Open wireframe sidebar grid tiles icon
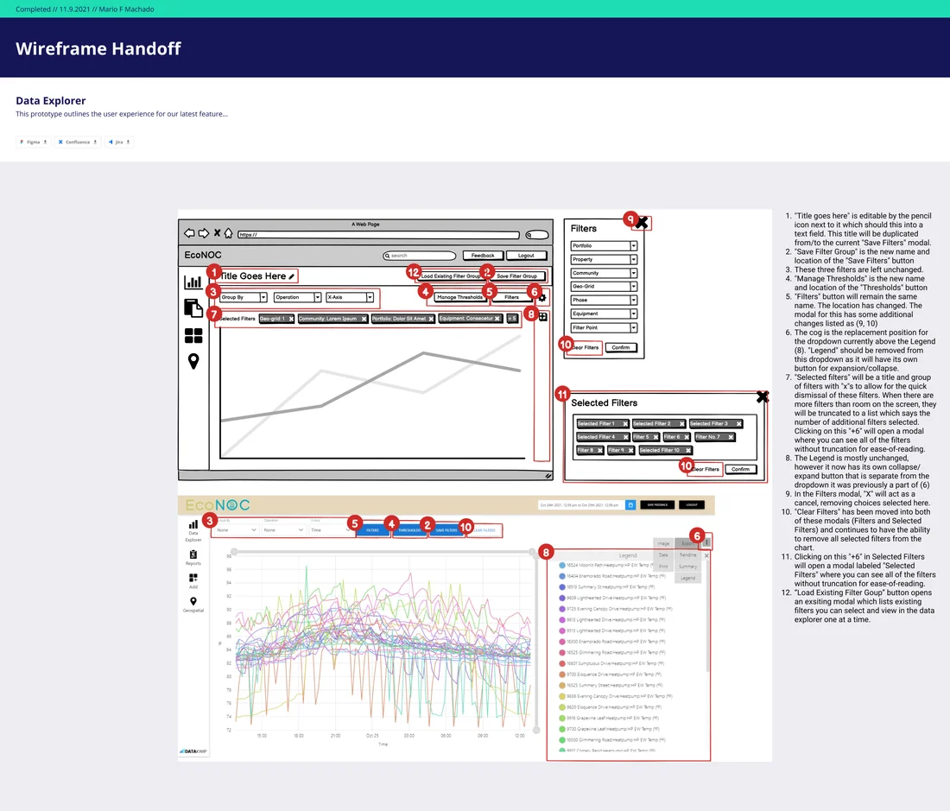This screenshot has height=811, width=950. tap(193, 336)
